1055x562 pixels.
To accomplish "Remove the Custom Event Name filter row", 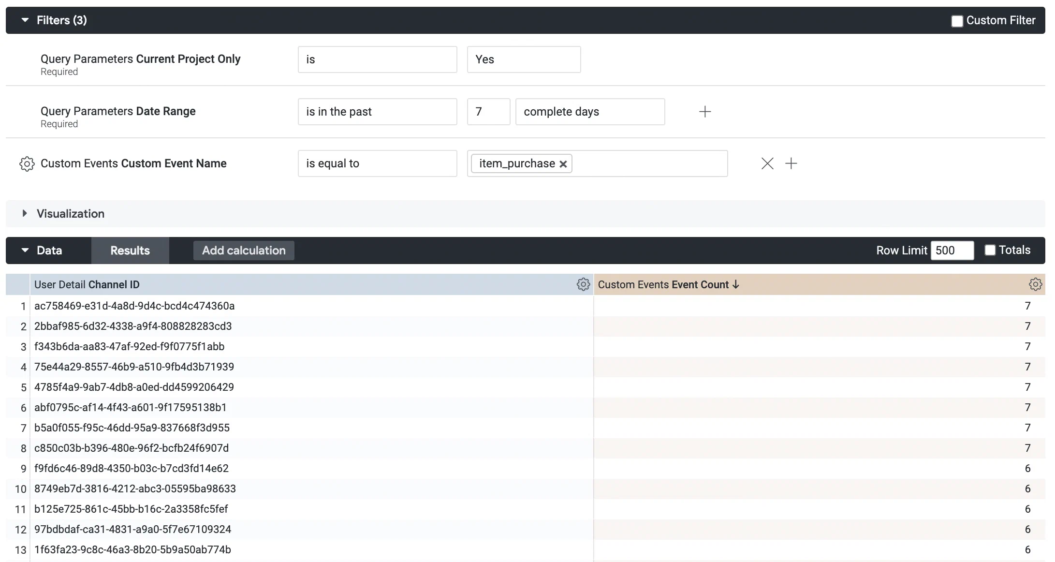I will pos(767,163).
